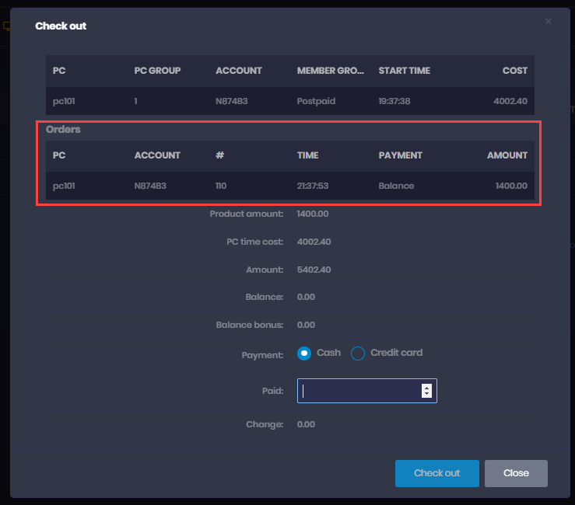Click the truncated MEMBER GRO... column header
The height and width of the screenshot is (505, 575).
tap(331, 71)
